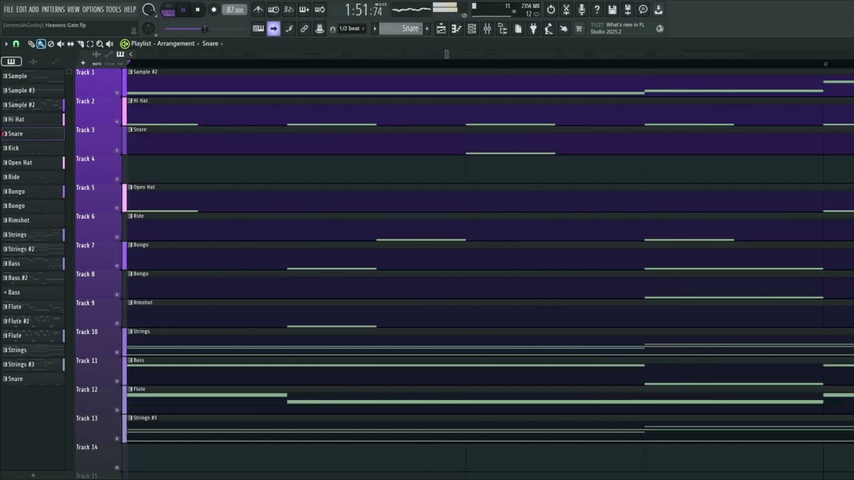Screen dimensions: 854x480
Task: Open the FILE menu
Action: (9, 9)
